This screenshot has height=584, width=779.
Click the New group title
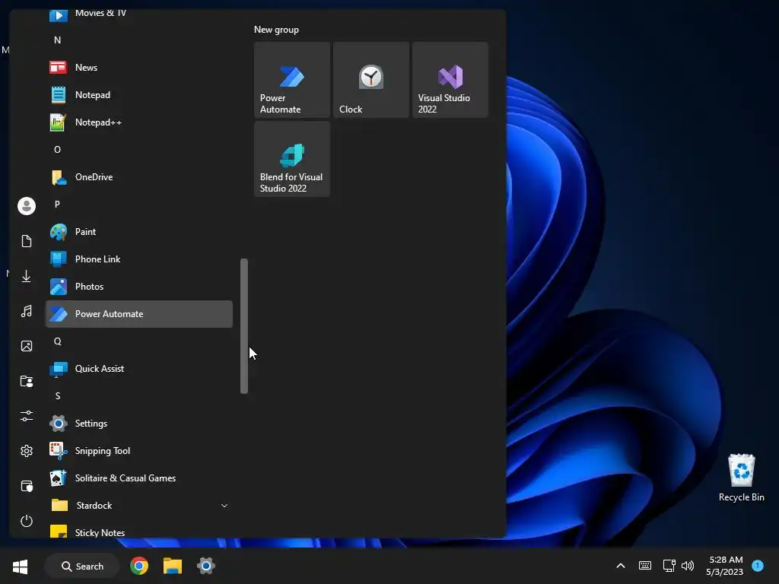click(x=276, y=30)
